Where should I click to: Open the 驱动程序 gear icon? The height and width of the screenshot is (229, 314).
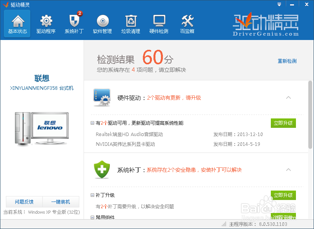click(46, 21)
